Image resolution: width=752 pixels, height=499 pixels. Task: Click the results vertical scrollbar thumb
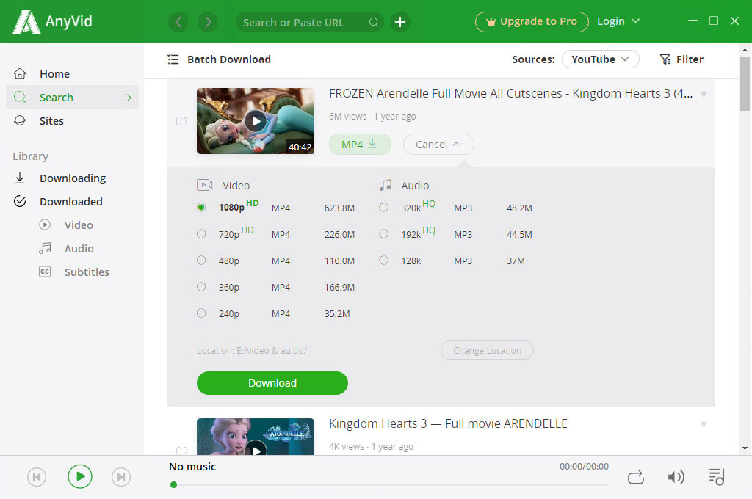tap(745, 84)
